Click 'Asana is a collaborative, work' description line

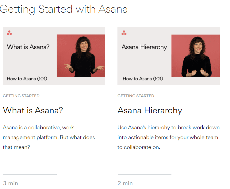pos(38,127)
